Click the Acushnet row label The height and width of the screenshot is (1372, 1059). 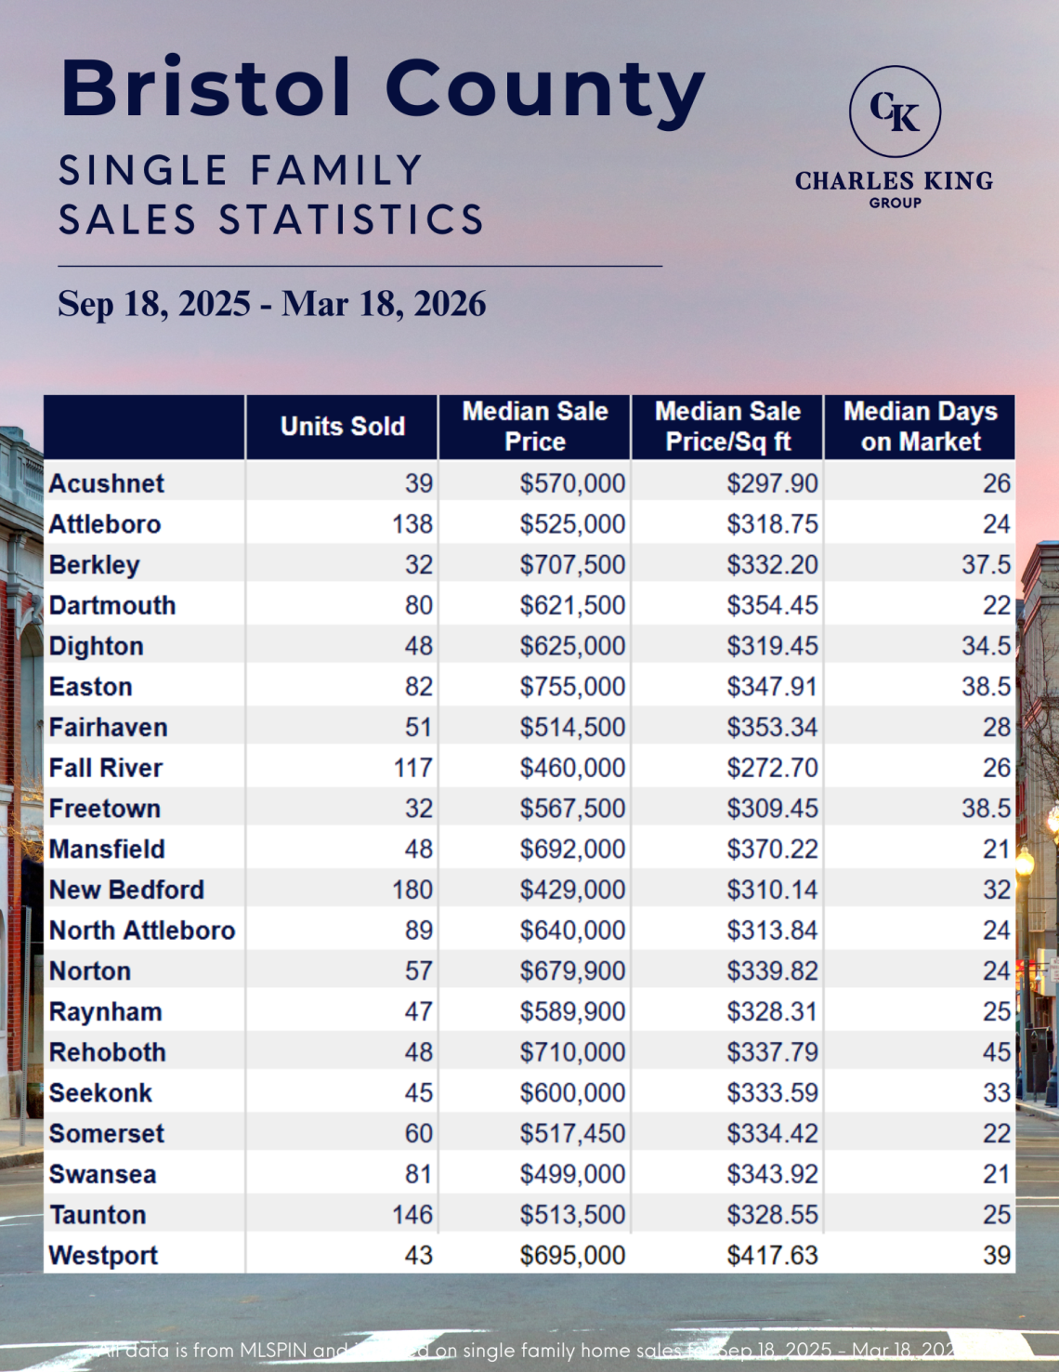tap(107, 483)
